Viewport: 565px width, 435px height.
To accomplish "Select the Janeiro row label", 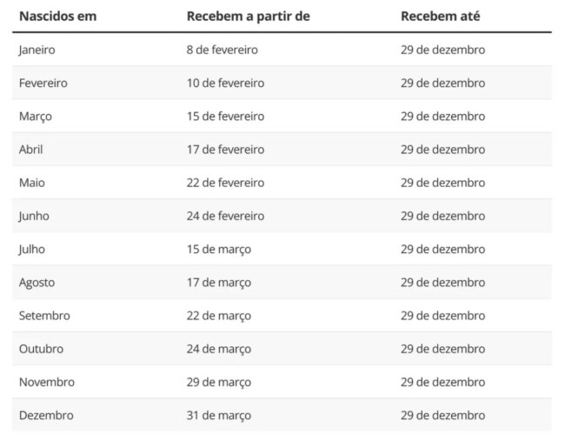I will coord(37,50).
